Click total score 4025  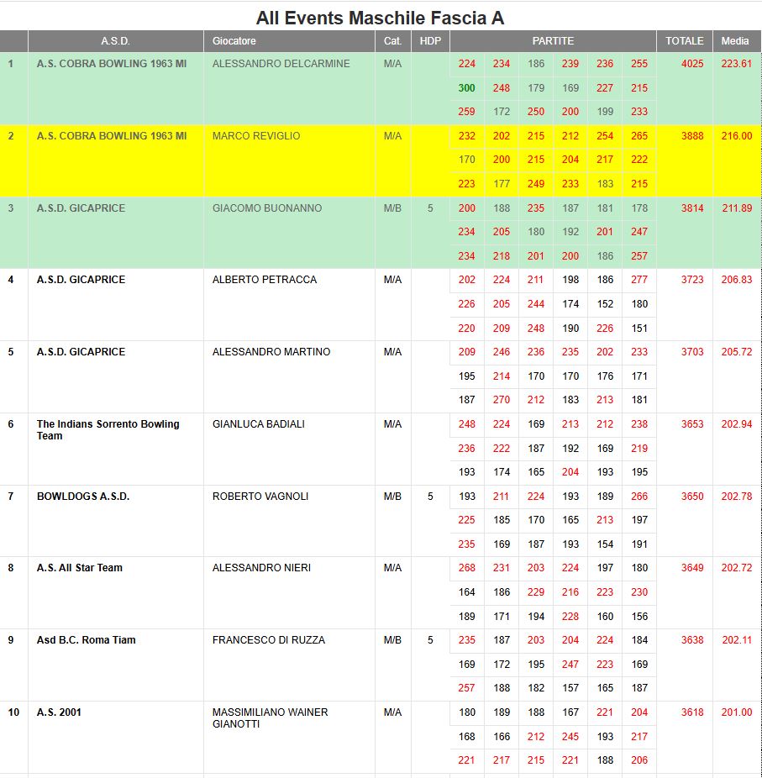click(692, 64)
